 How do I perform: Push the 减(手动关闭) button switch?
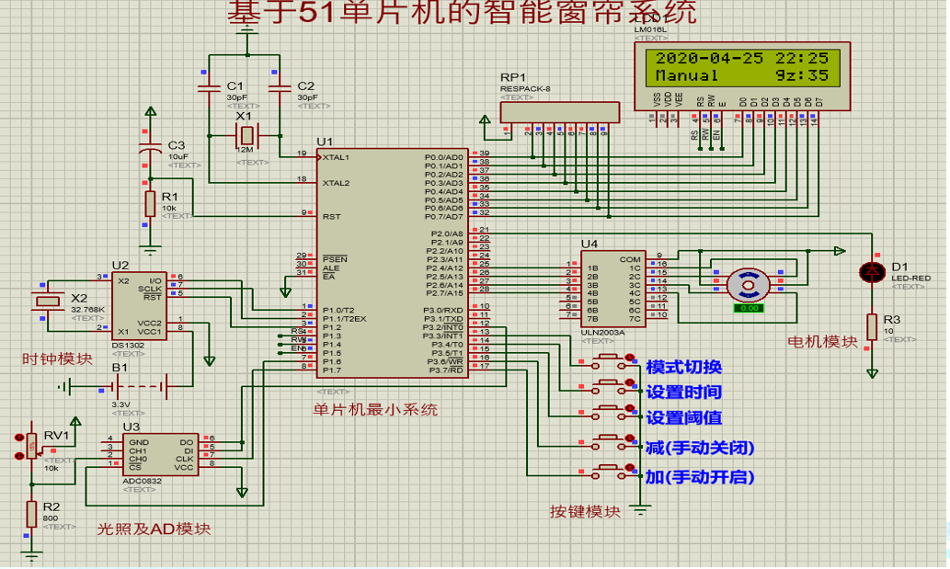point(609,442)
